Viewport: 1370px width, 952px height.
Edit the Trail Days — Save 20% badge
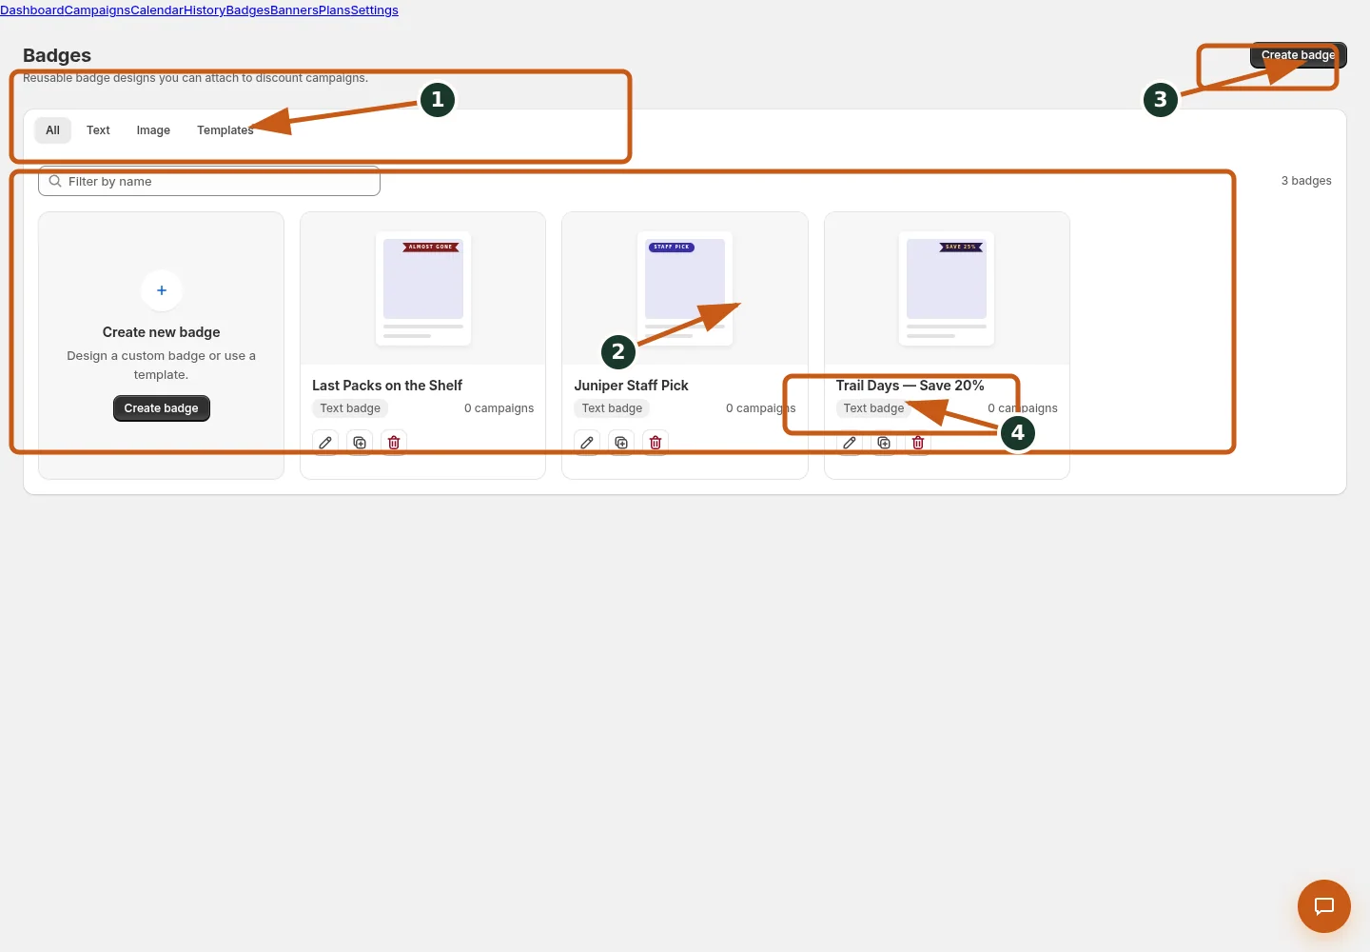coord(850,443)
